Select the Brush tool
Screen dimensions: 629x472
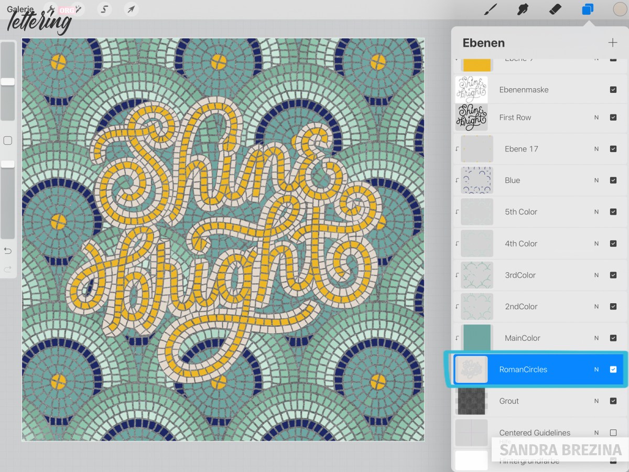pyautogui.click(x=490, y=9)
